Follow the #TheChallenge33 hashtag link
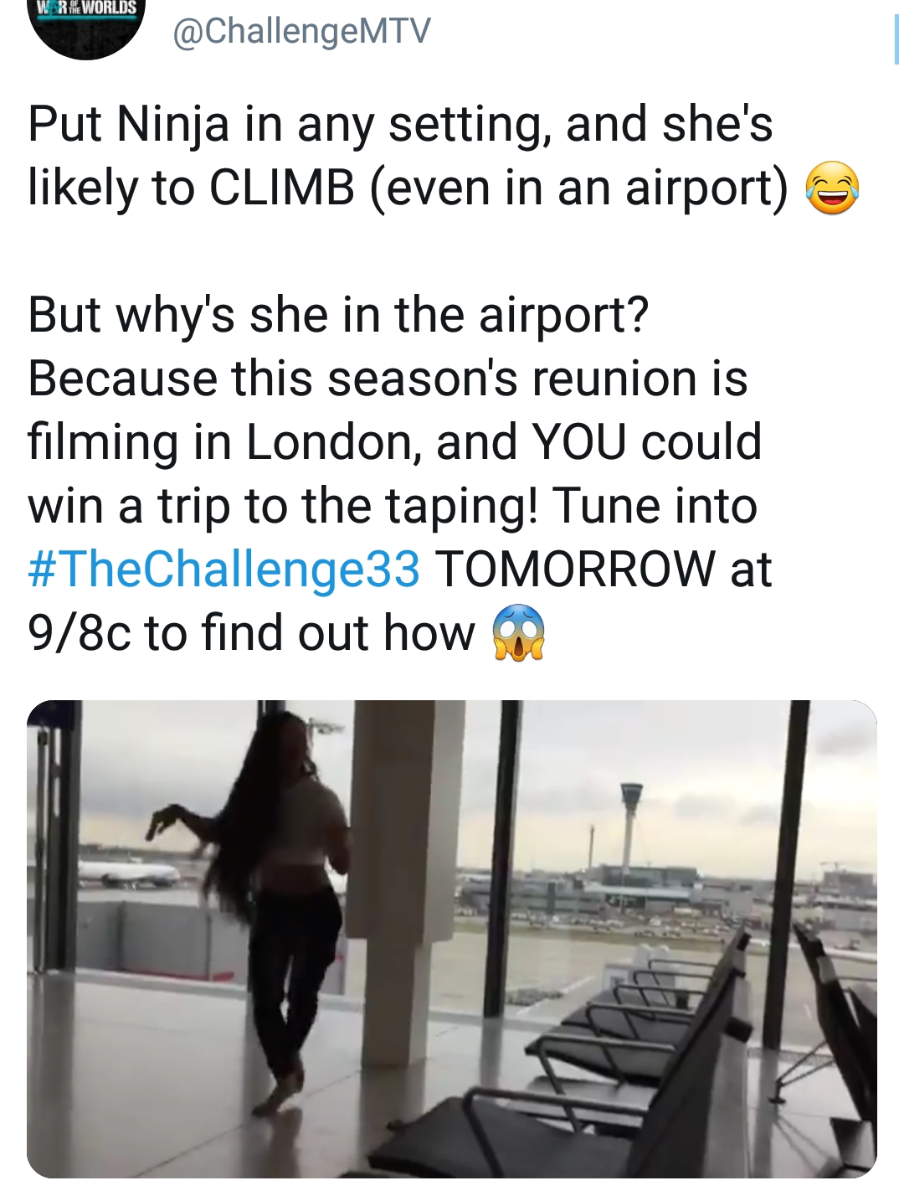Viewport: 899px width, 1196px height. coord(224,570)
